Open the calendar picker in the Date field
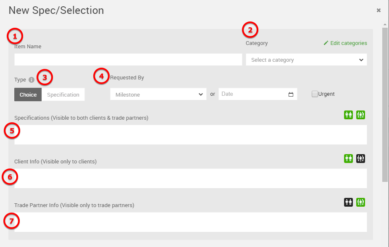Image resolution: width=389 pixels, height=247 pixels. [291, 95]
